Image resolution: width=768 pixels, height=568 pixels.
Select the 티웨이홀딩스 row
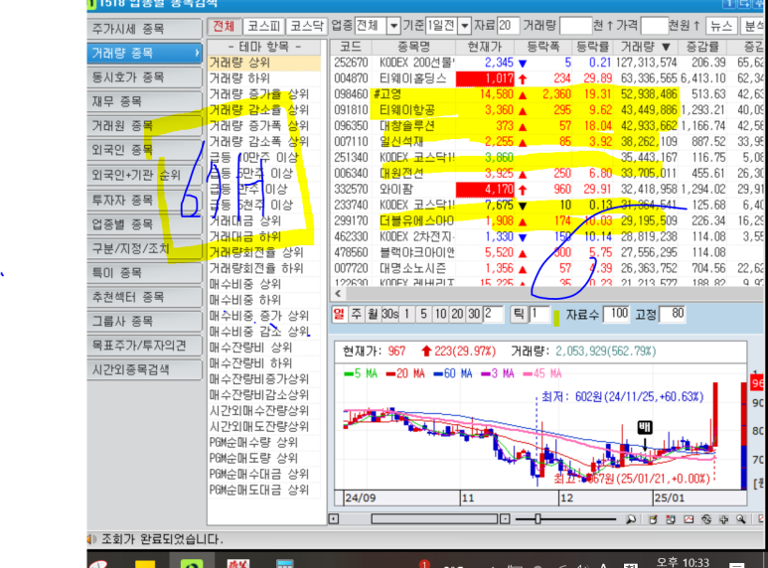pyautogui.click(x=548, y=78)
